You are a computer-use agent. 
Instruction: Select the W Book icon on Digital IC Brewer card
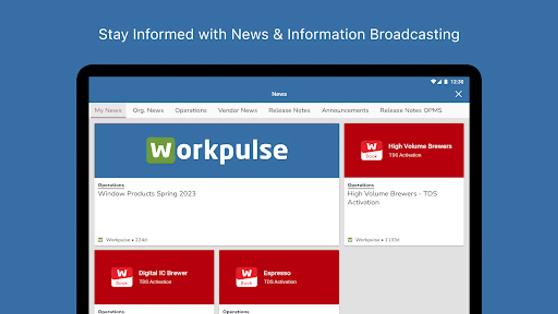tap(122, 277)
